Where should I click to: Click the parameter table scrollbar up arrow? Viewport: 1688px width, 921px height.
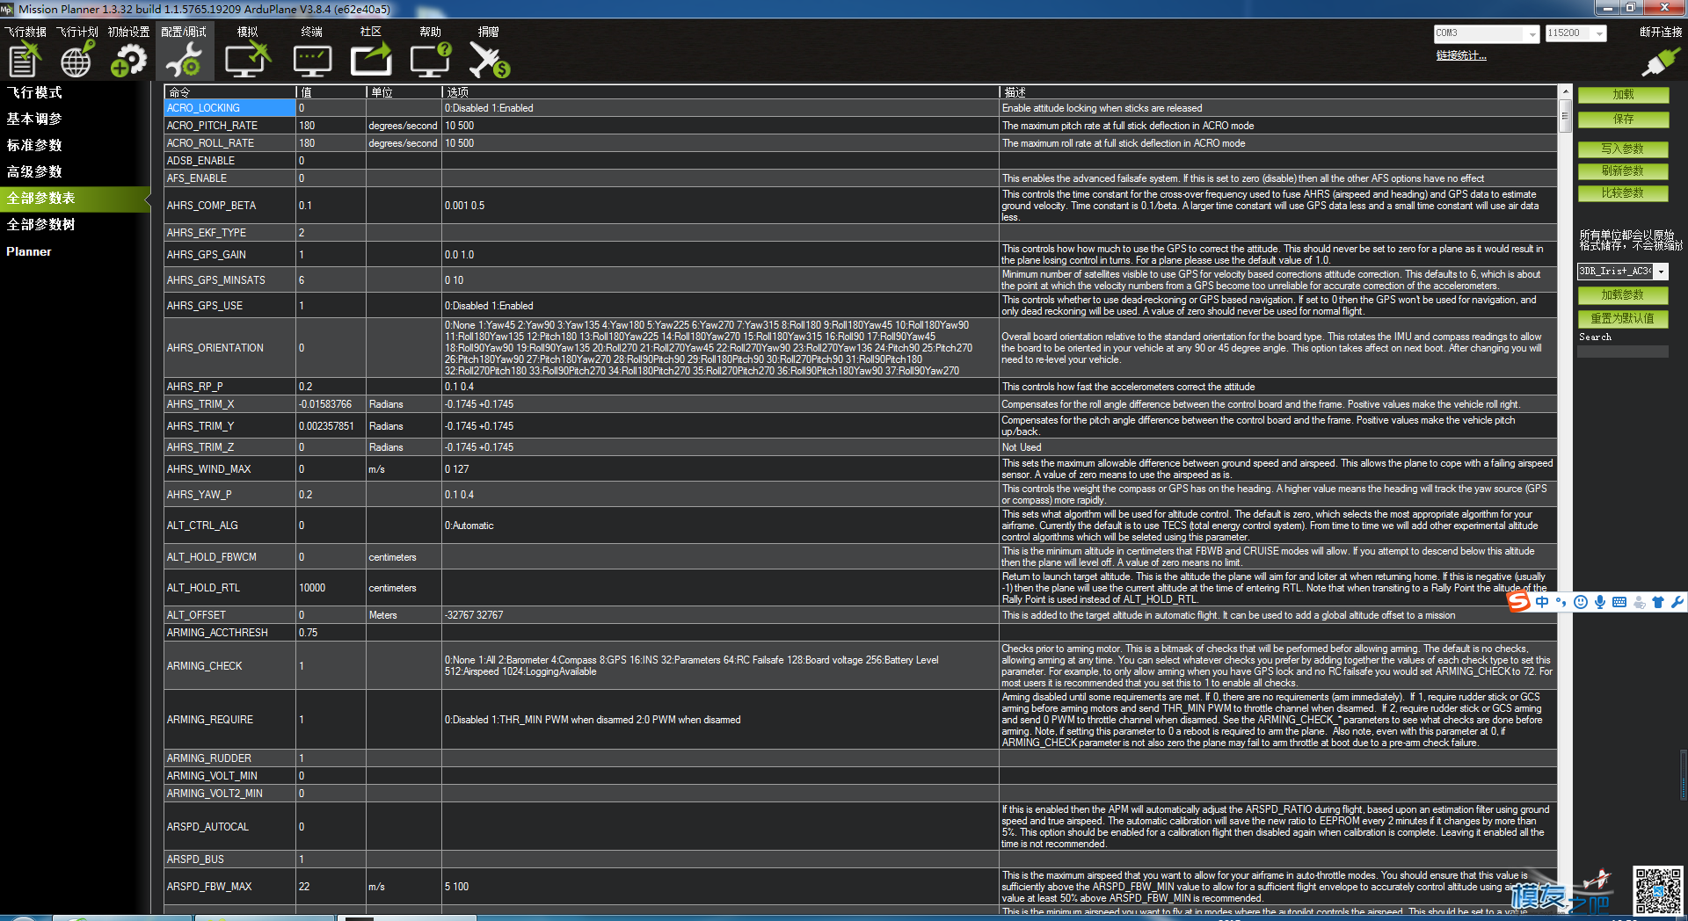(1565, 91)
